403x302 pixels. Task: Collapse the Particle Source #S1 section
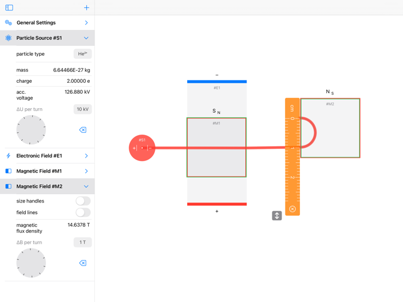click(x=86, y=38)
